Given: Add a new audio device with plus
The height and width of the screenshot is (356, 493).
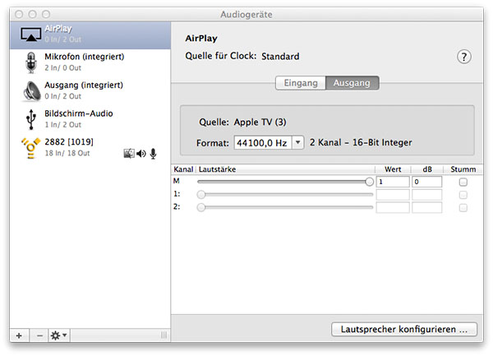Looking at the screenshot, I should coord(18,335).
